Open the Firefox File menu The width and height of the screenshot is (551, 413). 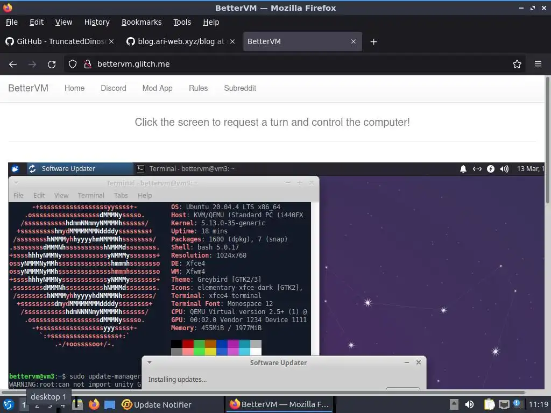coord(12,22)
